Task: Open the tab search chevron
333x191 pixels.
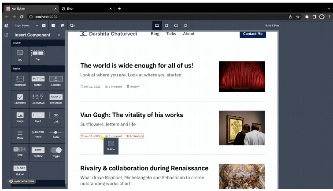Action: point(329,9)
